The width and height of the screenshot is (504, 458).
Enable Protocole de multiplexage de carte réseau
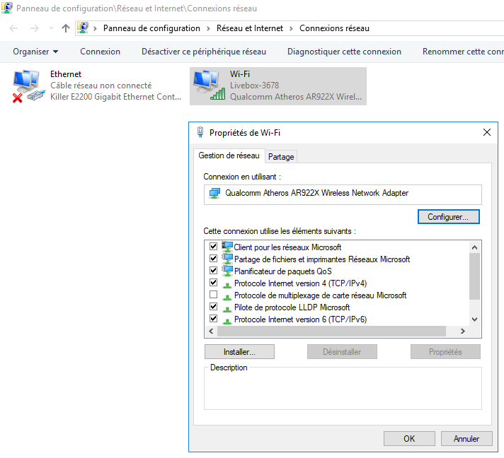(213, 295)
